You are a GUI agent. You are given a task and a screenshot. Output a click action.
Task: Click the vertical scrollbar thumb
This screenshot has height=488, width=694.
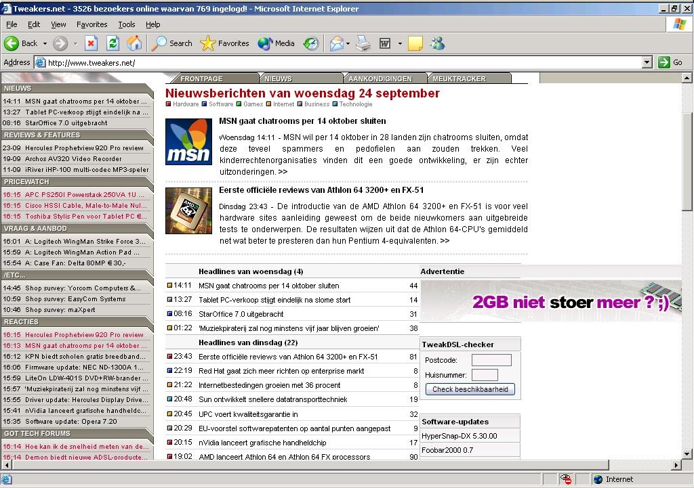pos(687,160)
